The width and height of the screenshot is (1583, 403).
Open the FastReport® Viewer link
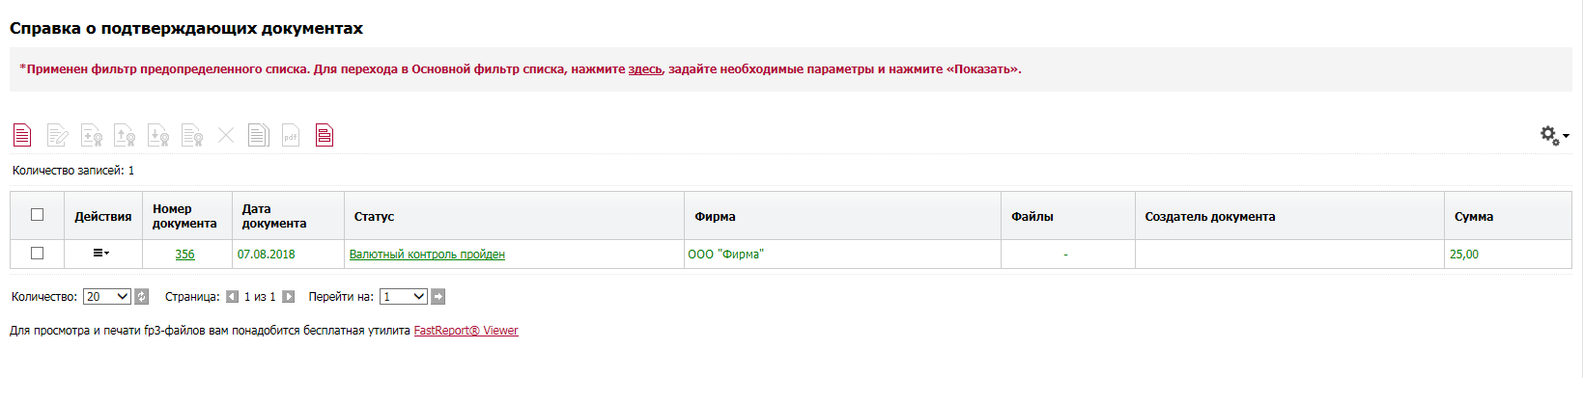click(466, 331)
